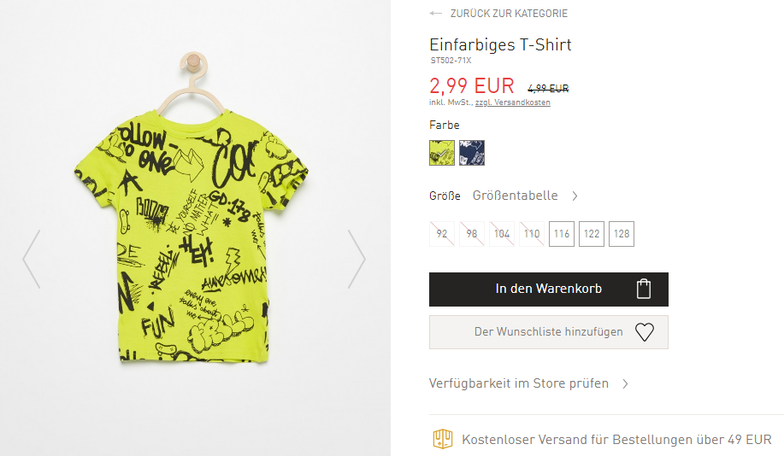Click the free shipping box icon

443,439
